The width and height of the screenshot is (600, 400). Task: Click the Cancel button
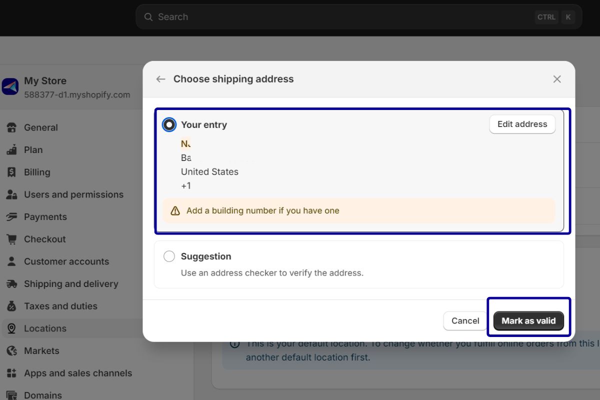coord(465,321)
